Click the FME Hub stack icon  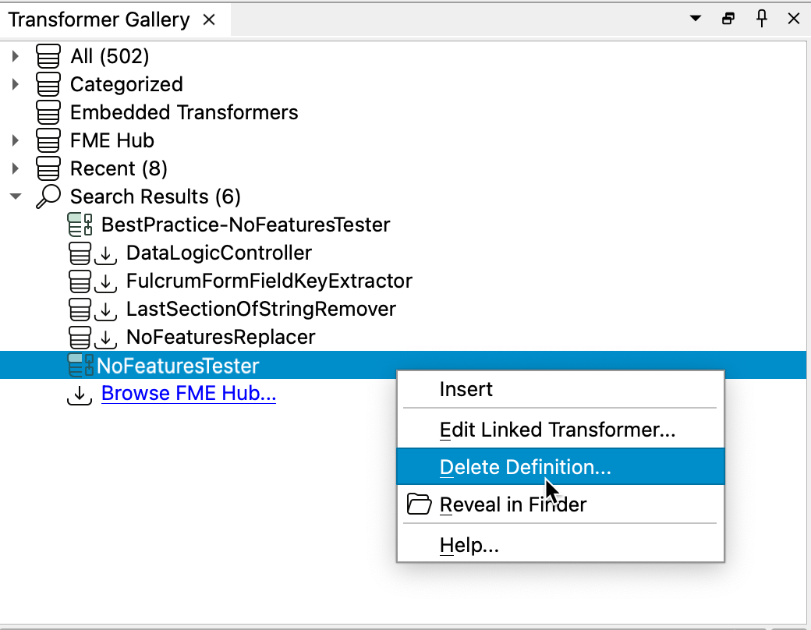pos(48,140)
